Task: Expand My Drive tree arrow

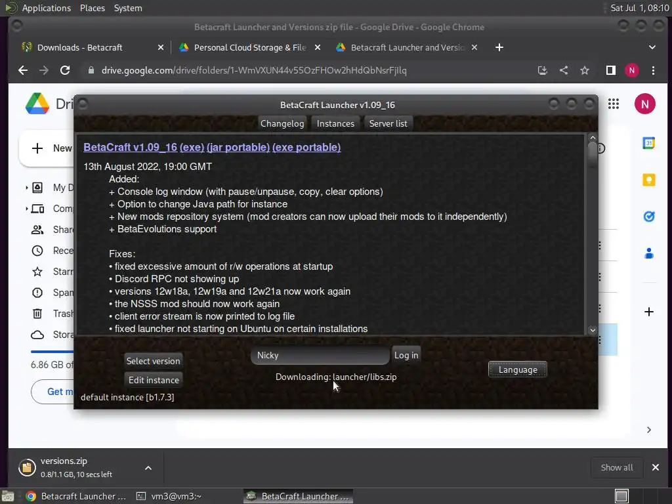Action: coord(26,188)
